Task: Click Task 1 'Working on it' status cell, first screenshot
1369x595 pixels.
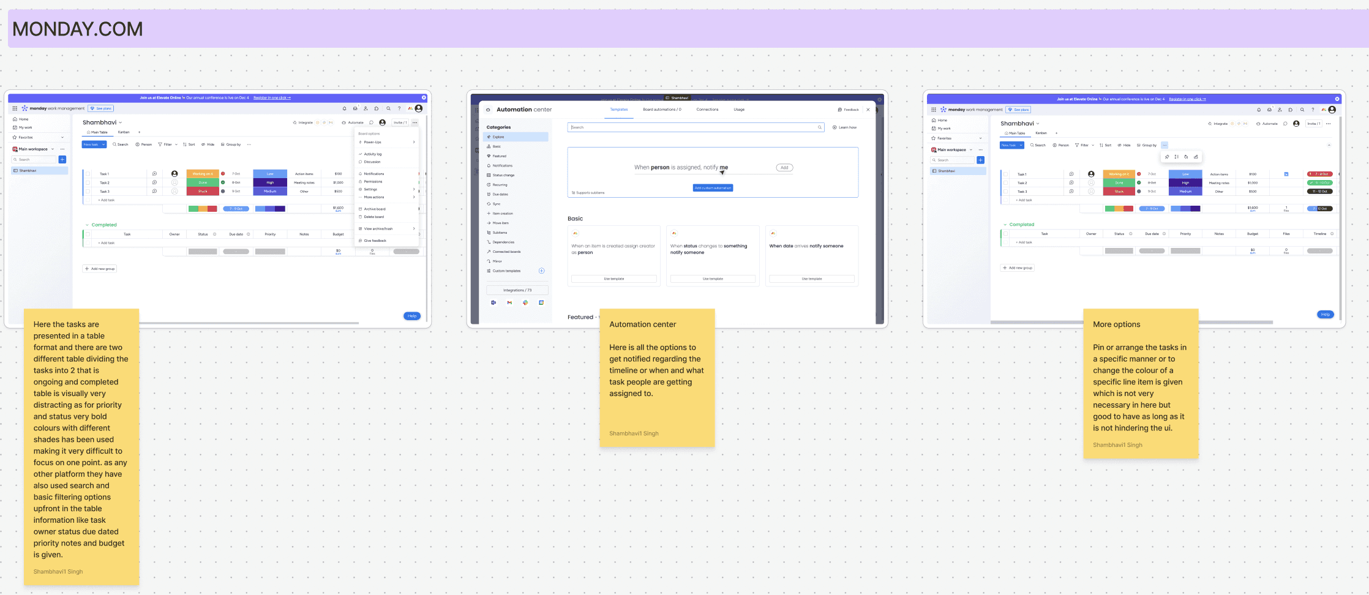Action: 203,174
